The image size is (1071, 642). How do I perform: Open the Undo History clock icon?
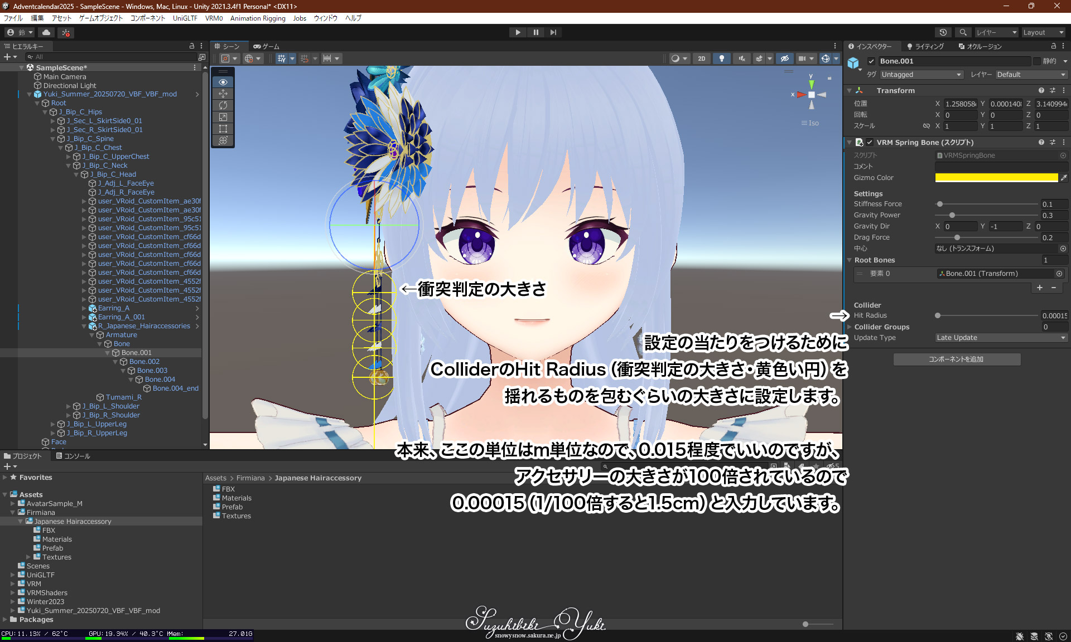[x=943, y=32]
